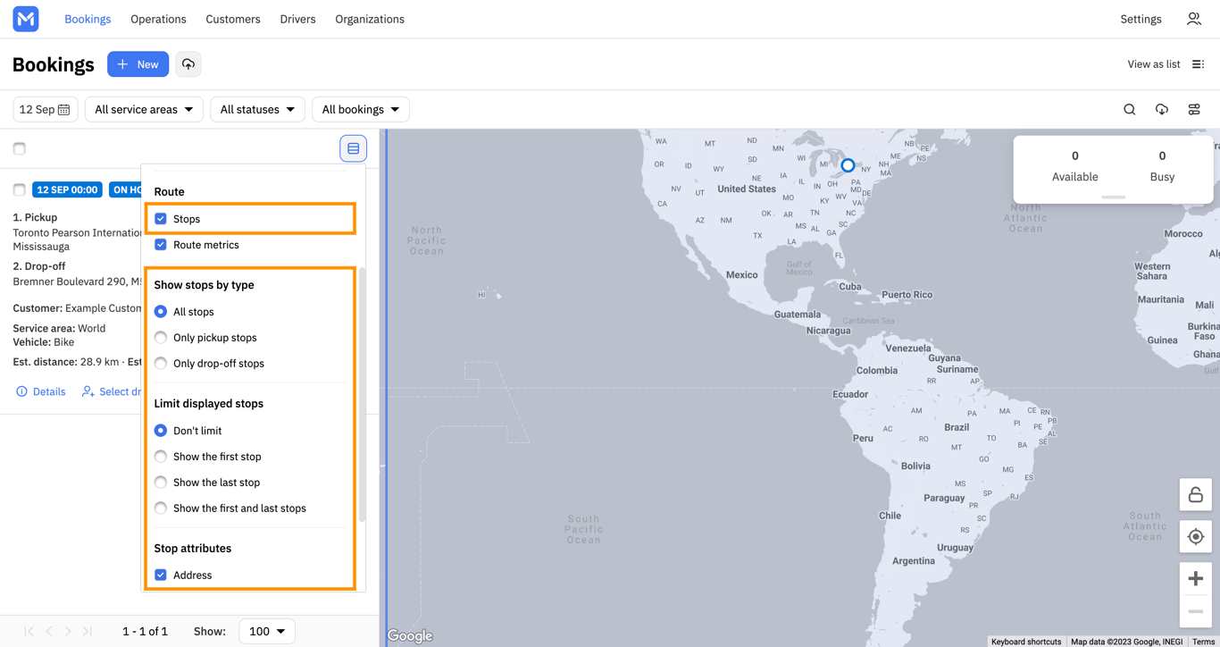Zoom out on the map
The width and height of the screenshot is (1220, 647).
[1196, 612]
